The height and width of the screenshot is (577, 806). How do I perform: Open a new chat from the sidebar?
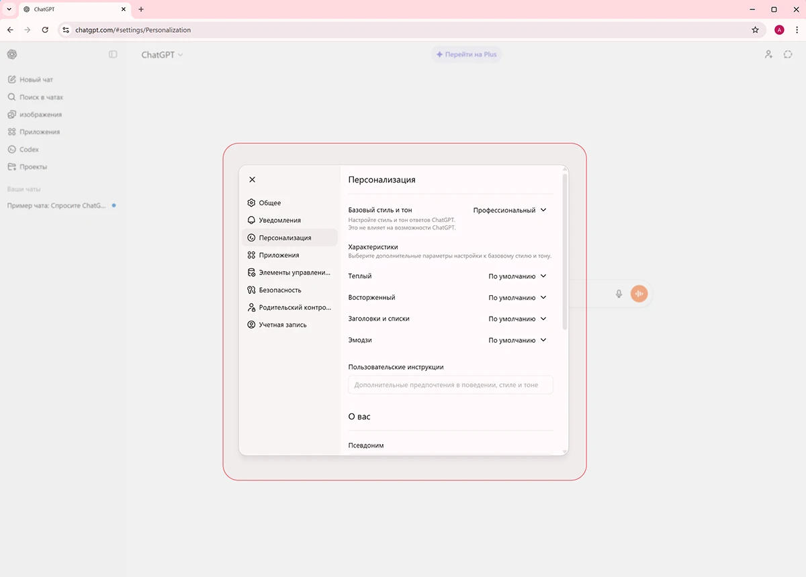click(x=34, y=78)
